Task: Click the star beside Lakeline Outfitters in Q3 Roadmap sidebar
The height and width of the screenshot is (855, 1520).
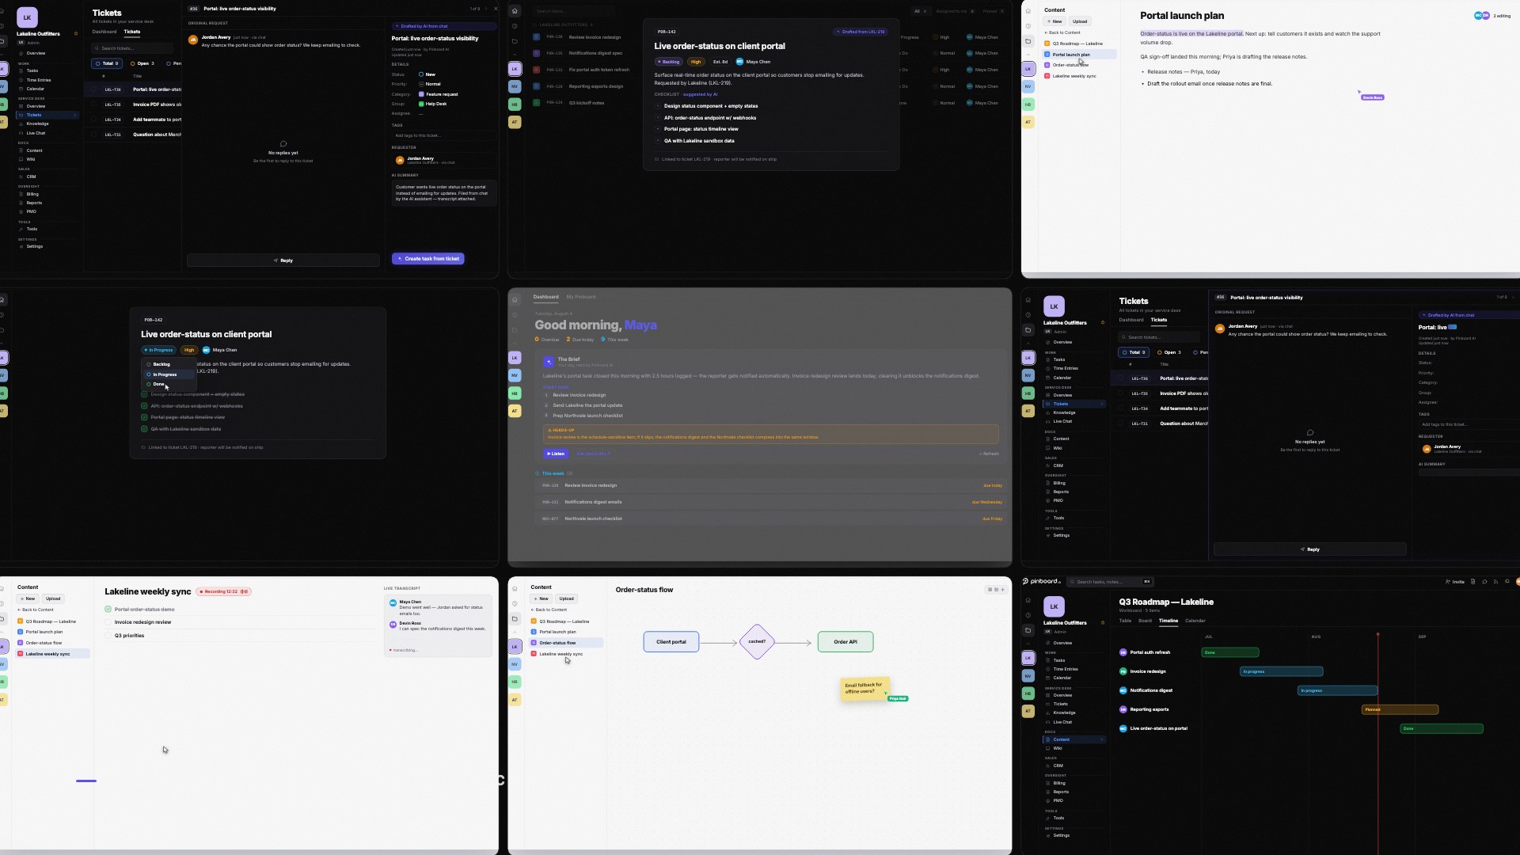Action: 1103,623
